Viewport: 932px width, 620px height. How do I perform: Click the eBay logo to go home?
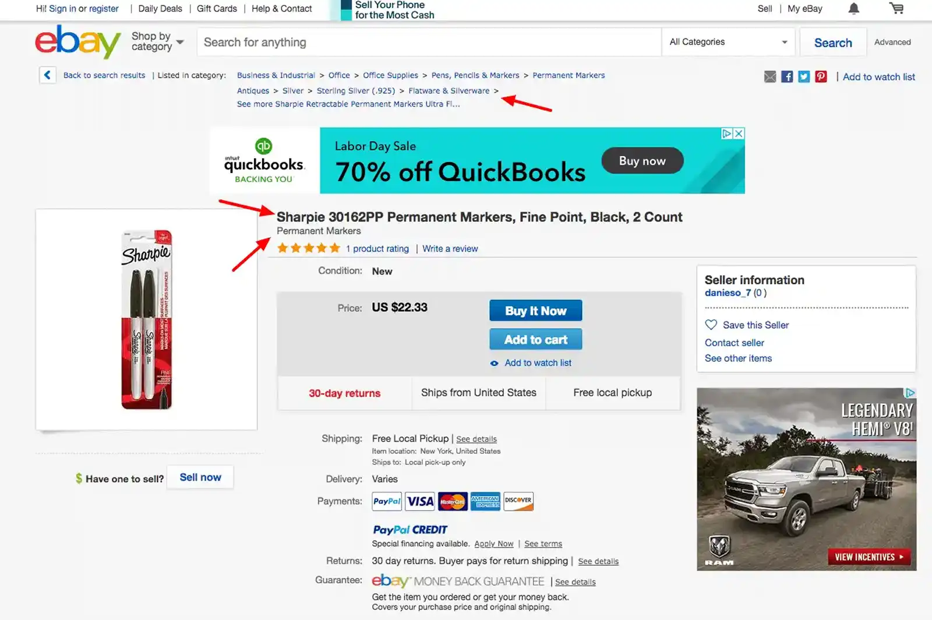(x=77, y=41)
